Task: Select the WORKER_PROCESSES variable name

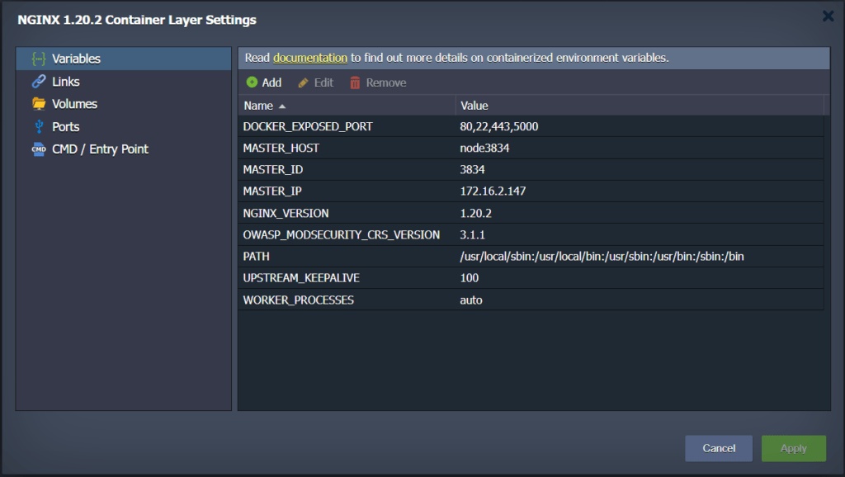Action: (x=298, y=300)
